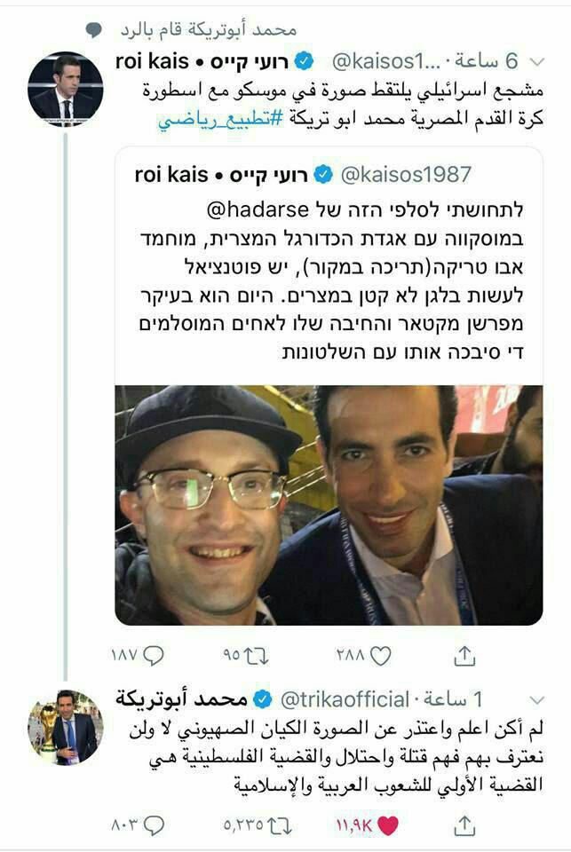This screenshot has width=571, height=852.
Task: Like roi kais tweet with 288 likes
Action: click(380, 656)
